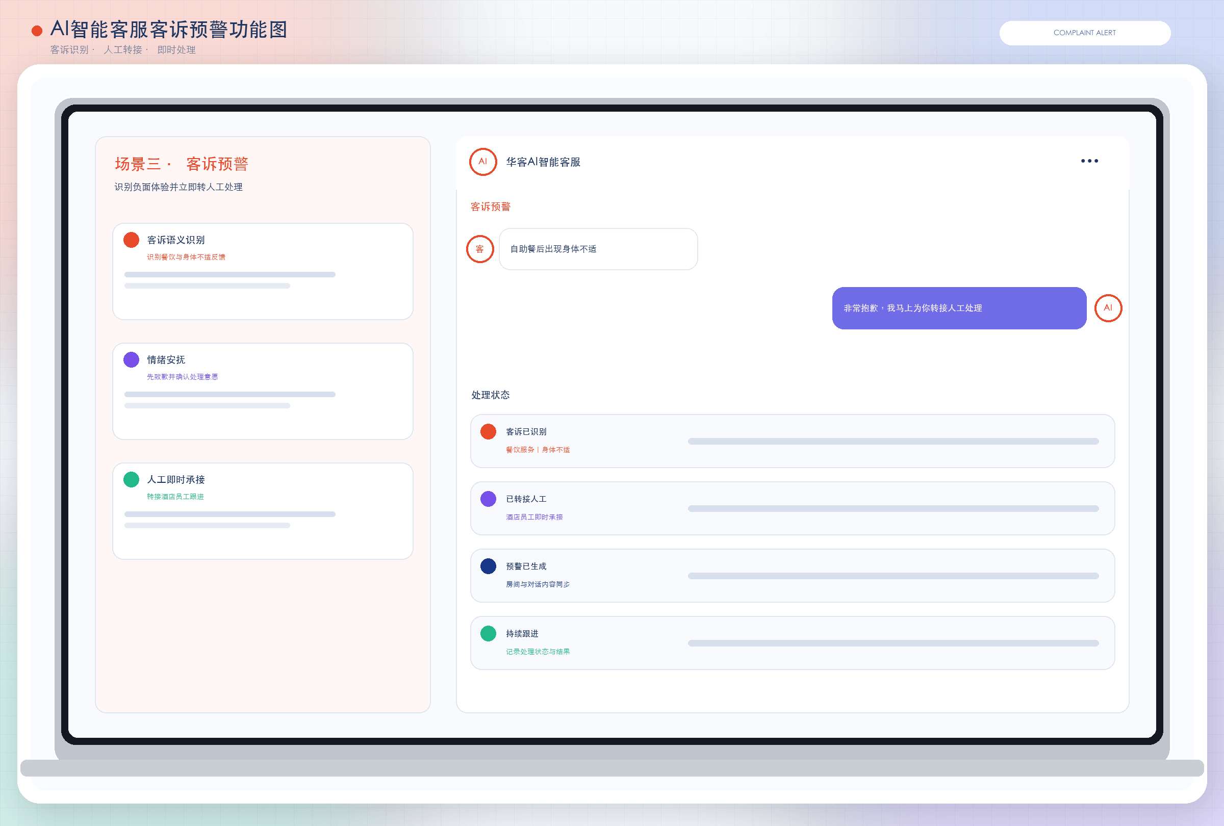Click the AI avatar next to purple reply
This screenshot has width=1224, height=826.
pos(1108,308)
